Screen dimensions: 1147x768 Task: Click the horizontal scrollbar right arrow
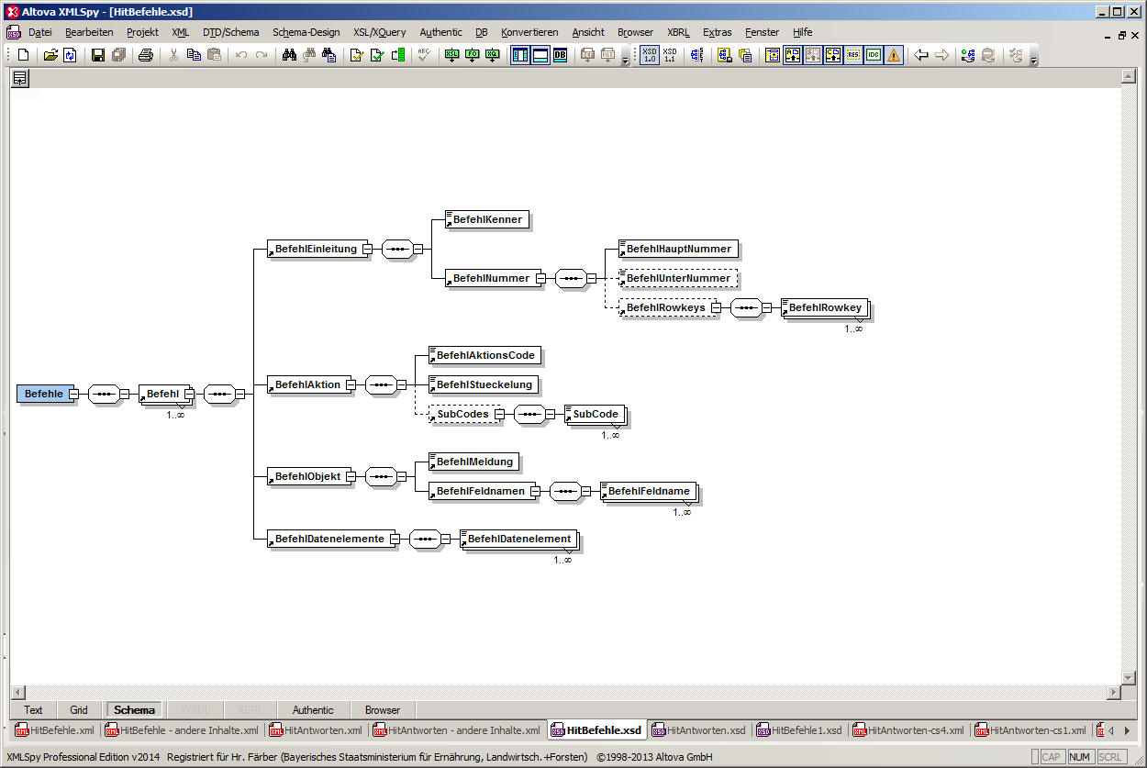(x=1114, y=692)
